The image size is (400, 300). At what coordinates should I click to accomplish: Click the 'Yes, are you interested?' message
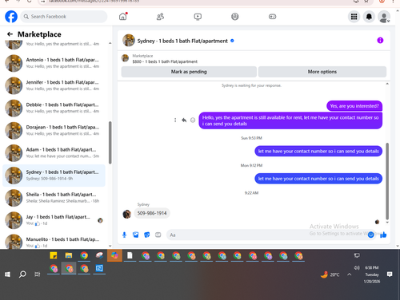354,106
